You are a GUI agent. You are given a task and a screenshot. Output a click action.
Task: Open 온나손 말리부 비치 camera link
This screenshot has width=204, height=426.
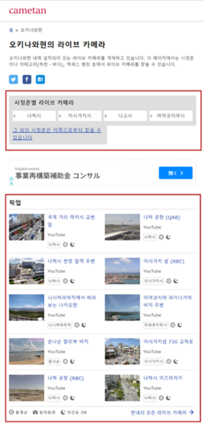point(68,342)
